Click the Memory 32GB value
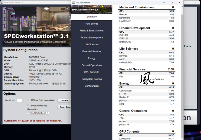 point(32,67)
